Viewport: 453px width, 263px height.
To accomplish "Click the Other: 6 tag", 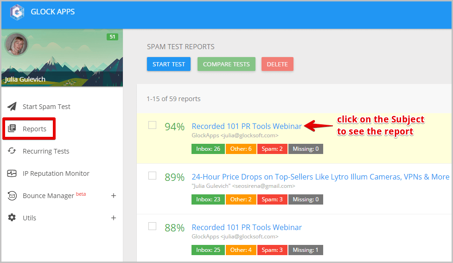I will [x=241, y=149].
